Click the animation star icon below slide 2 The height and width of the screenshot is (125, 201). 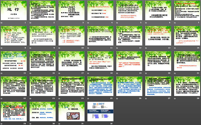click(30, 23)
